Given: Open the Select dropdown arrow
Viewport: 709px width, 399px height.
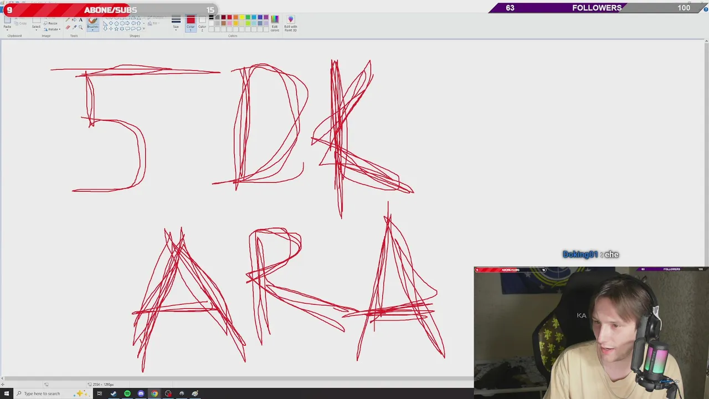Looking at the screenshot, I should coord(36,30).
